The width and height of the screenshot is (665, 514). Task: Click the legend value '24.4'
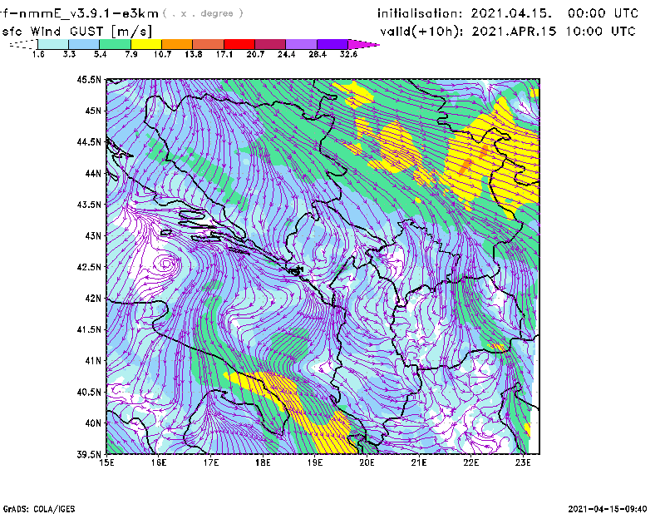point(286,54)
